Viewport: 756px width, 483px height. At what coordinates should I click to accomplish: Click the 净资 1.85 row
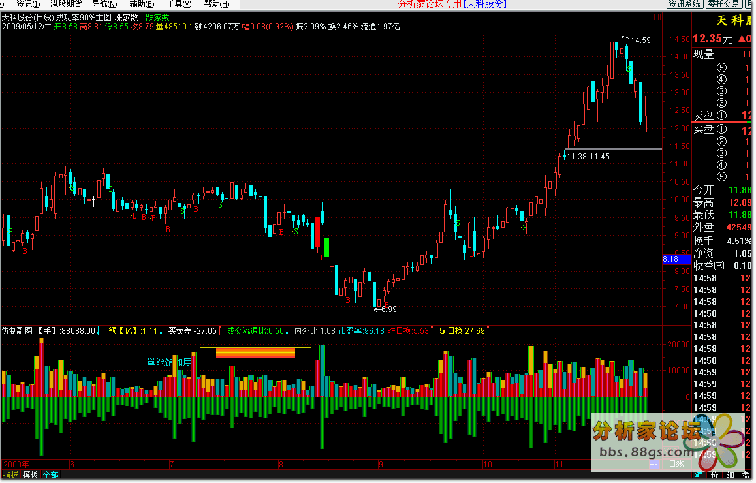pos(722,253)
